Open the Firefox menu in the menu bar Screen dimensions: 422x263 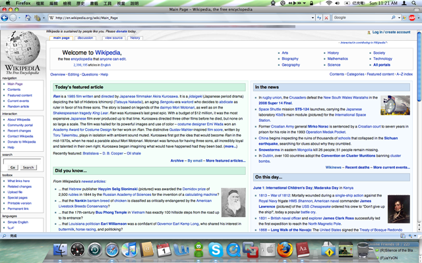tap(23, 3)
